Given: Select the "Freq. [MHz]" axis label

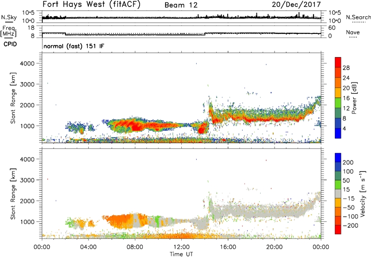Looking at the screenshot, I should click(x=8, y=31).
